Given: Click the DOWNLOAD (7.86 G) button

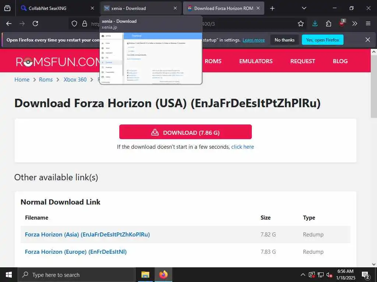Looking at the screenshot, I should [x=186, y=132].
